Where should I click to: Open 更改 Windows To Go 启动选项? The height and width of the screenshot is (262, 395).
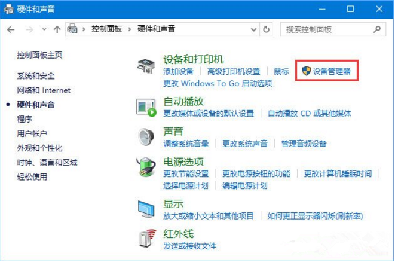218,83
